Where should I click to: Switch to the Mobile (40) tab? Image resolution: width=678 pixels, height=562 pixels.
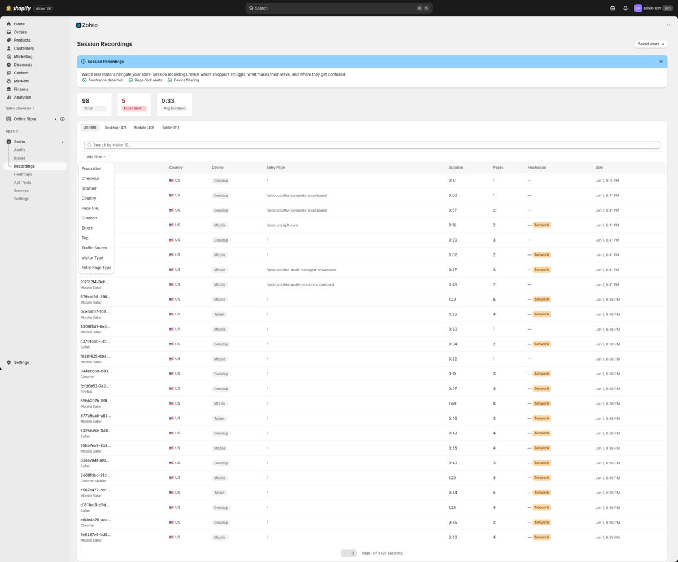click(x=144, y=127)
